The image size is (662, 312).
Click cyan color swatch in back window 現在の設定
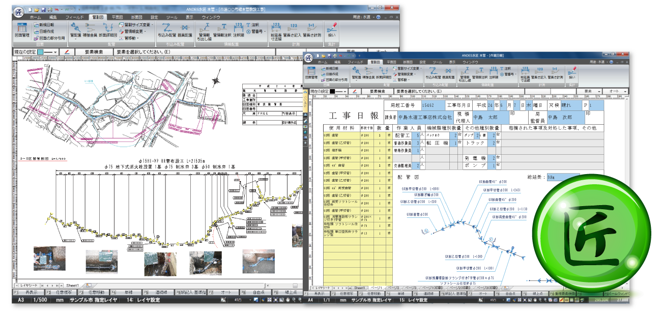[40, 52]
